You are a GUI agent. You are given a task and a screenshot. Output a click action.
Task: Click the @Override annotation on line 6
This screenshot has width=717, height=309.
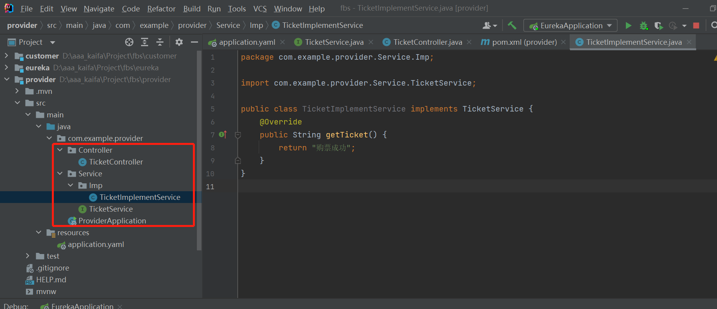[x=281, y=122]
